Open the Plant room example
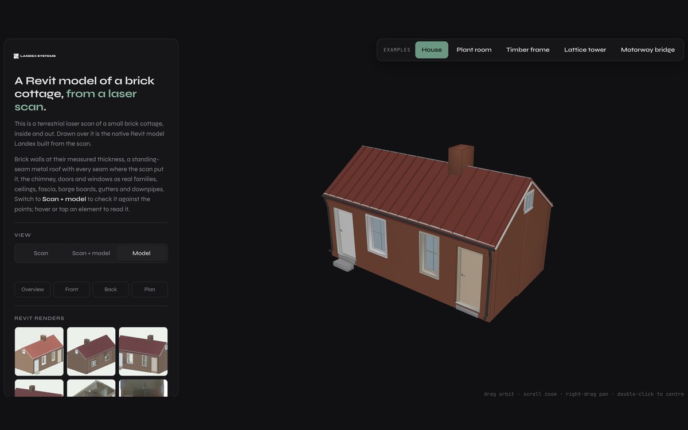Image resolution: width=688 pixels, height=430 pixels. [x=474, y=50]
